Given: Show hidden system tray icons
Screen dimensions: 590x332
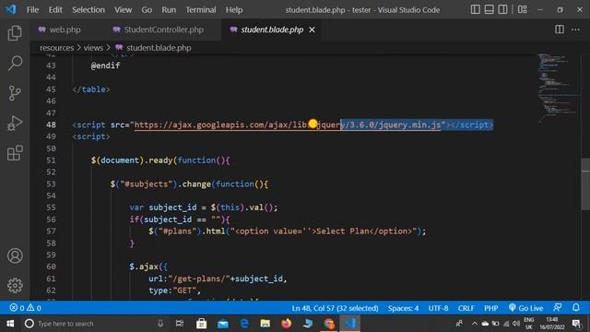Looking at the screenshot, I should click(x=474, y=324).
